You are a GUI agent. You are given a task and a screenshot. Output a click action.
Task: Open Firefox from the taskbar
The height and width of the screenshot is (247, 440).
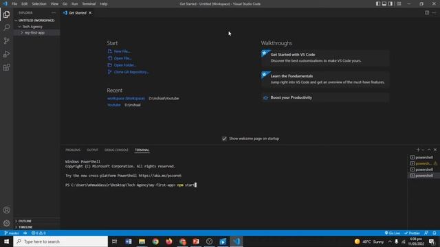click(x=169, y=242)
